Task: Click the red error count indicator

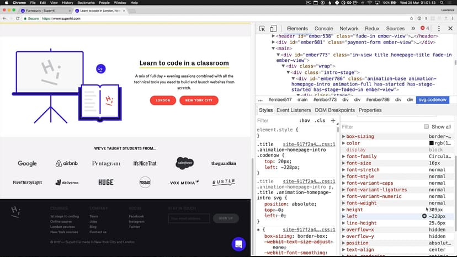Action: pos(424,29)
